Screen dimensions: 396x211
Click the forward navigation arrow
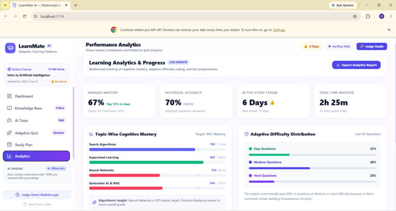[x=15, y=16]
